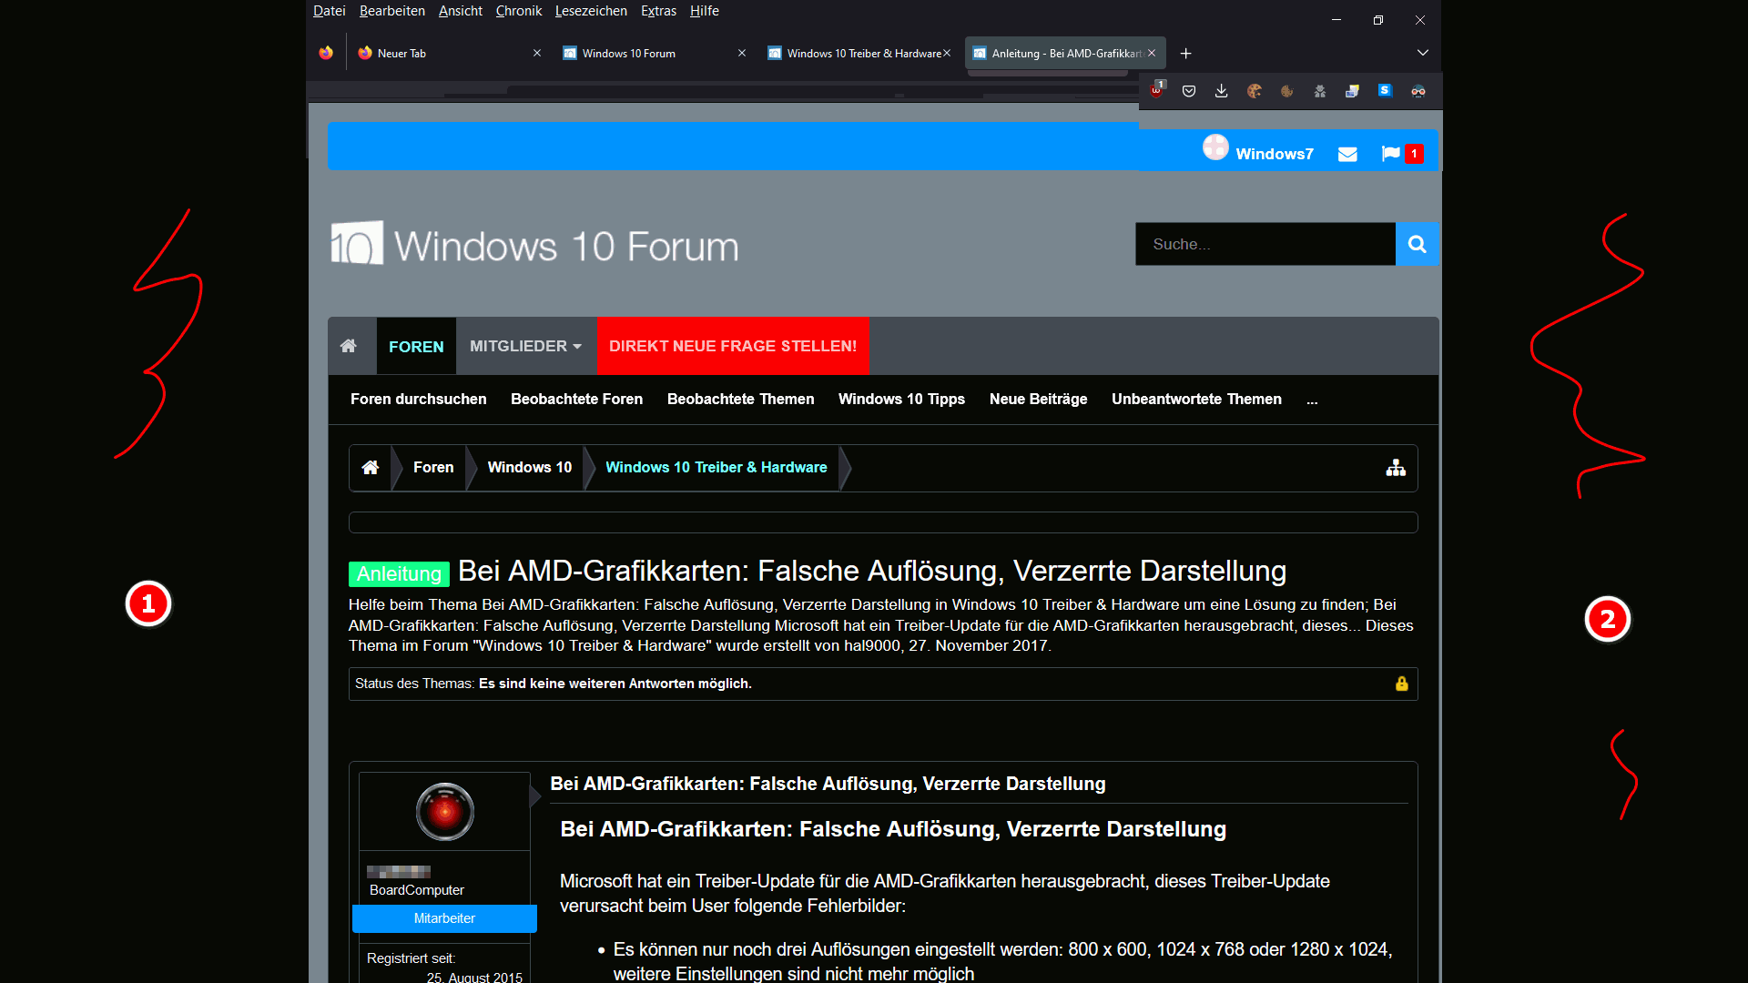Viewport: 1748px width, 983px height.
Task: Open a new browser tab with plus
Action: click(1185, 54)
